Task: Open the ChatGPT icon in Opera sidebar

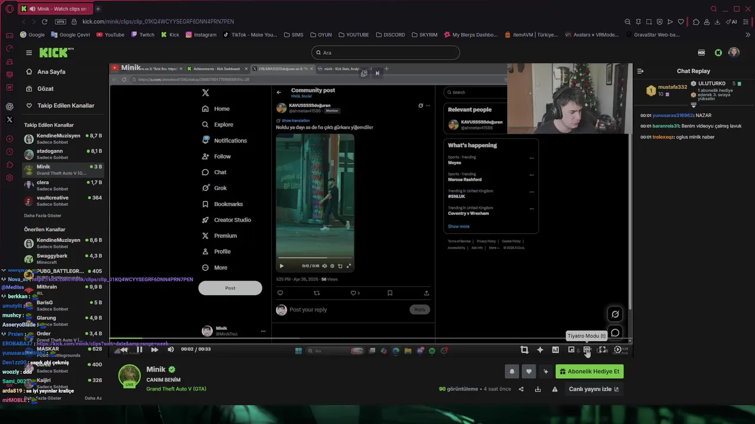Action: [9, 107]
